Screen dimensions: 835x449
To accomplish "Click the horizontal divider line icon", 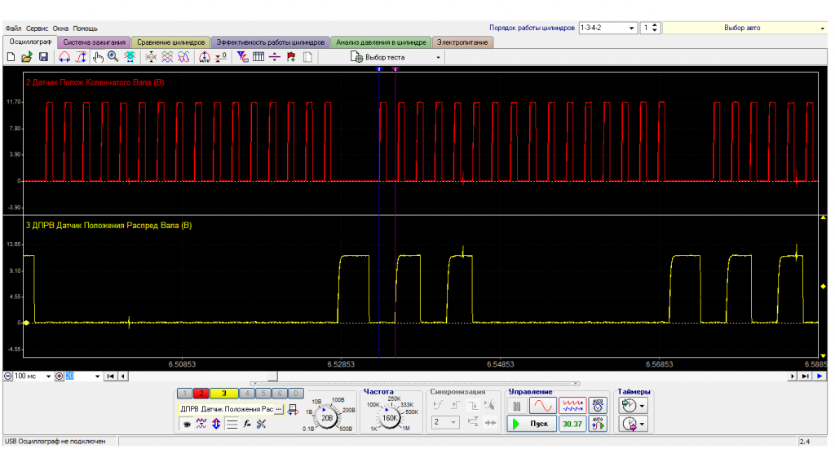I will pos(274,57).
